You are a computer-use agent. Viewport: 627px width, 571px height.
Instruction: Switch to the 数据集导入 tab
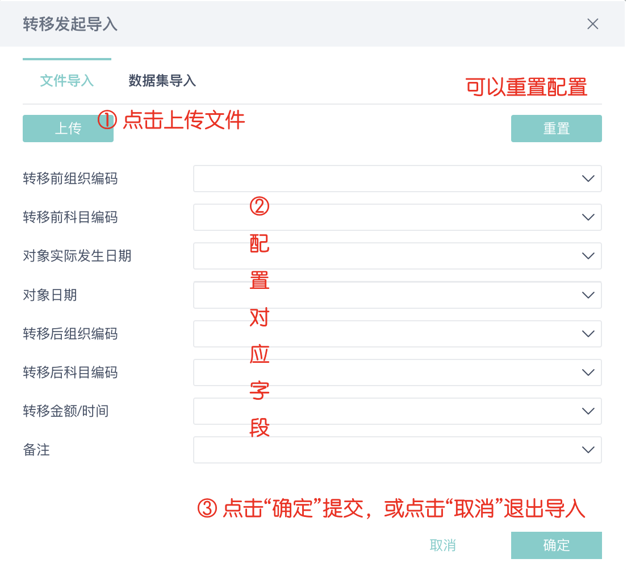click(162, 81)
